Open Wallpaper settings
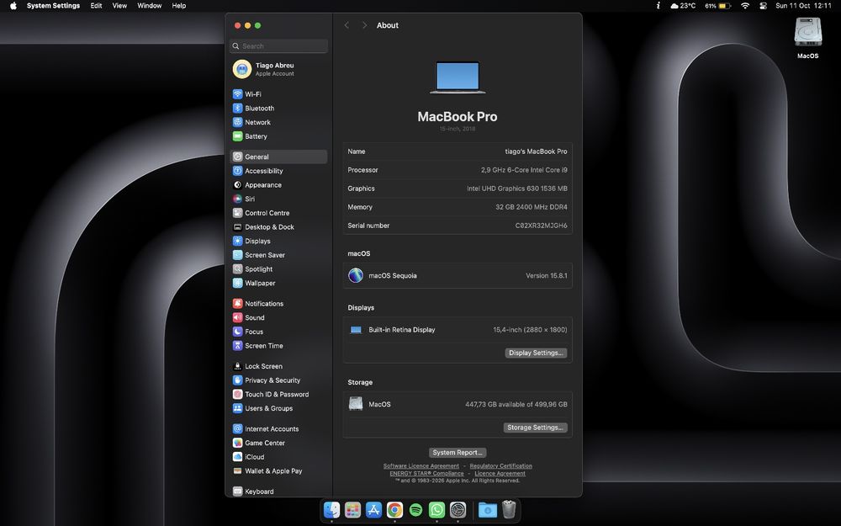The image size is (841, 526). (x=278, y=283)
